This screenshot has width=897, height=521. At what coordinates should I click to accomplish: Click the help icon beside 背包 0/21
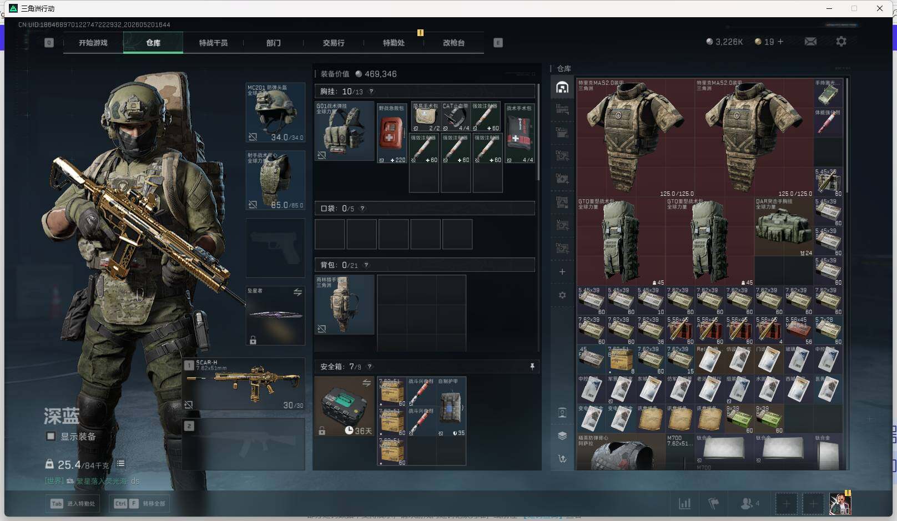(x=366, y=265)
